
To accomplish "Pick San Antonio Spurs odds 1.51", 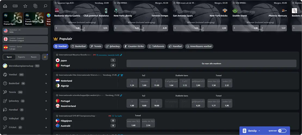I will 186,28.
